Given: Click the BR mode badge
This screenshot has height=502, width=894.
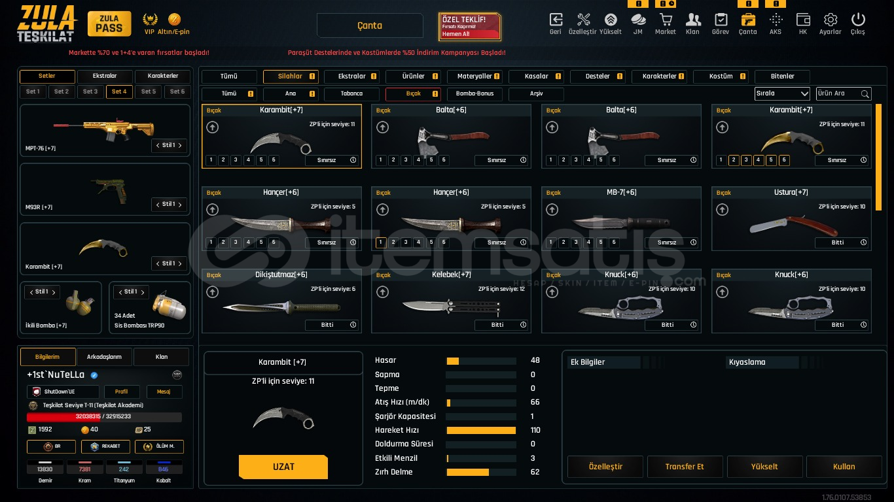Looking at the screenshot, I should pos(51,446).
